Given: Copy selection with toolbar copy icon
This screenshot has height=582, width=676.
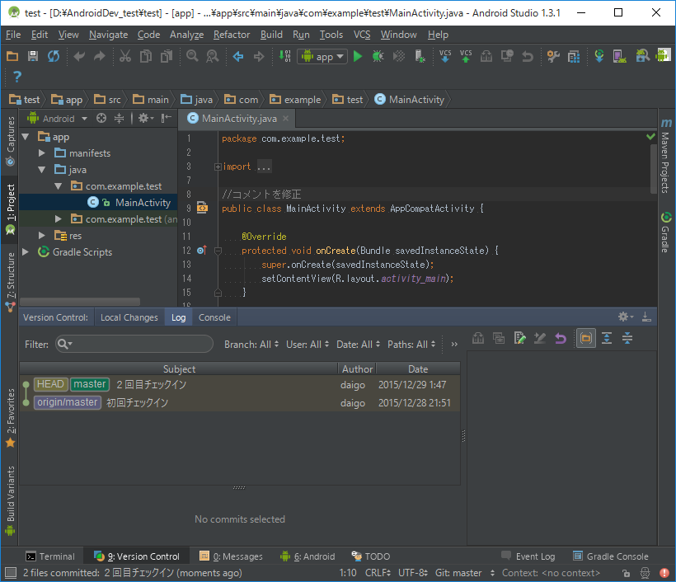Looking at the screenshot, I should click(x=146, y=56).
